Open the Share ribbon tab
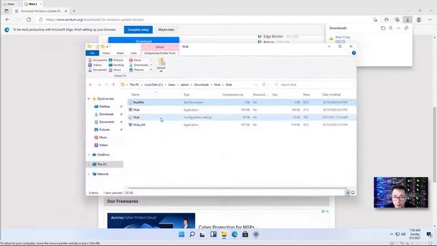437x246 pixels. (120, 53)
